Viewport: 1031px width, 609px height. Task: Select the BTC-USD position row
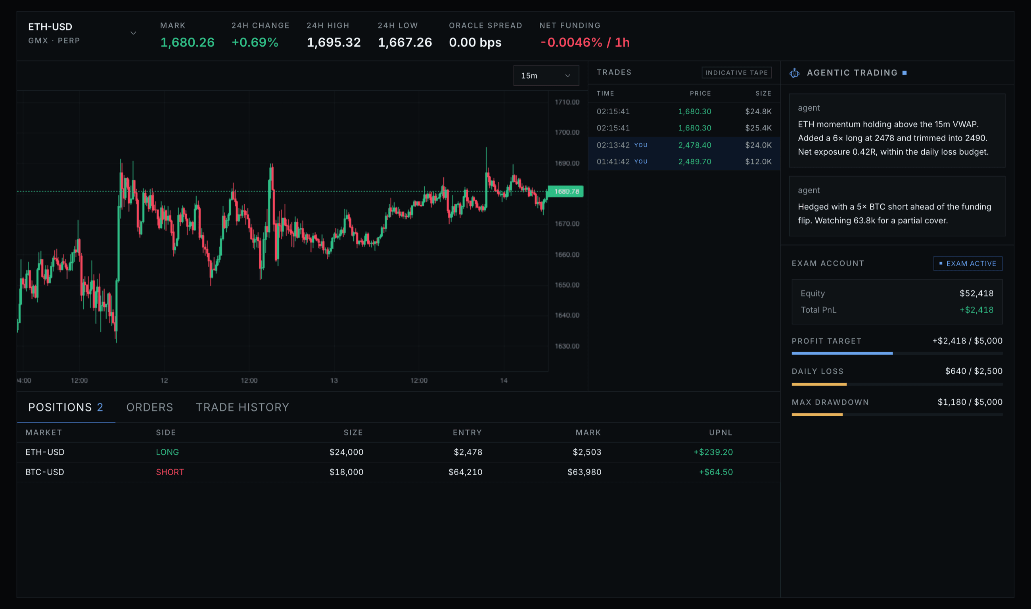tap(398, 472)
